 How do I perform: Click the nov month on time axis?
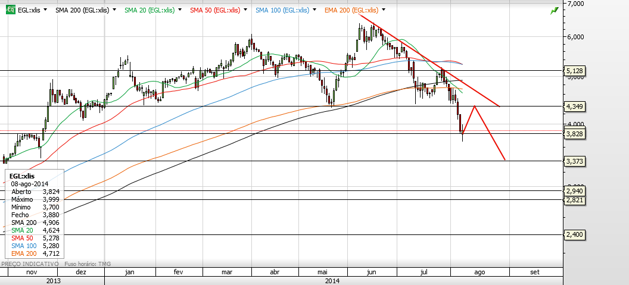(x=32, y=272)
